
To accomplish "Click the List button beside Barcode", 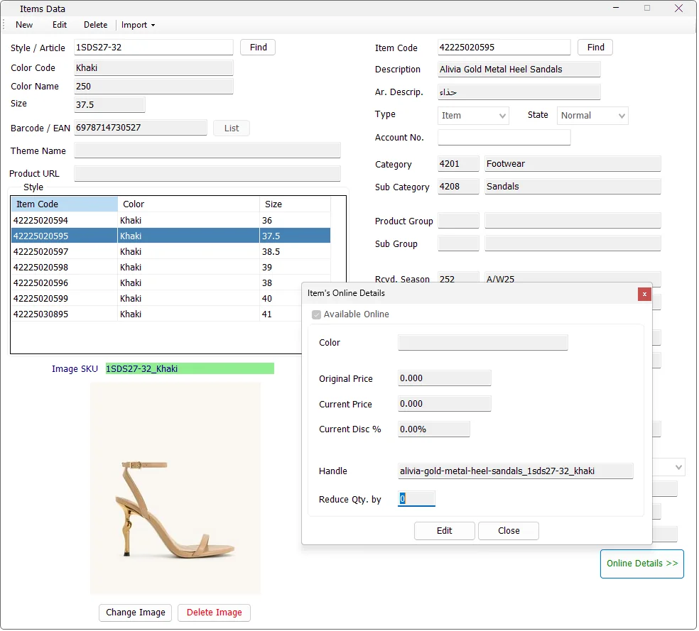I will tap(232, 128).
